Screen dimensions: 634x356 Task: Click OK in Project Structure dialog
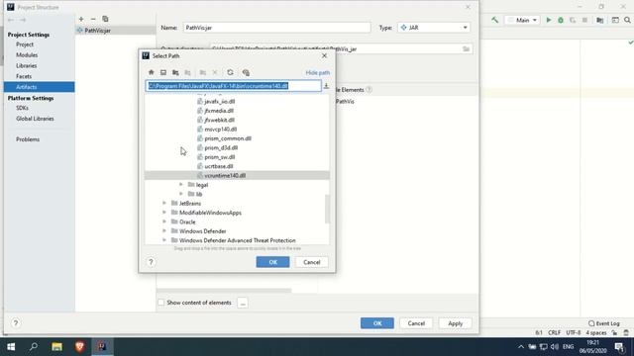(377, 323)
